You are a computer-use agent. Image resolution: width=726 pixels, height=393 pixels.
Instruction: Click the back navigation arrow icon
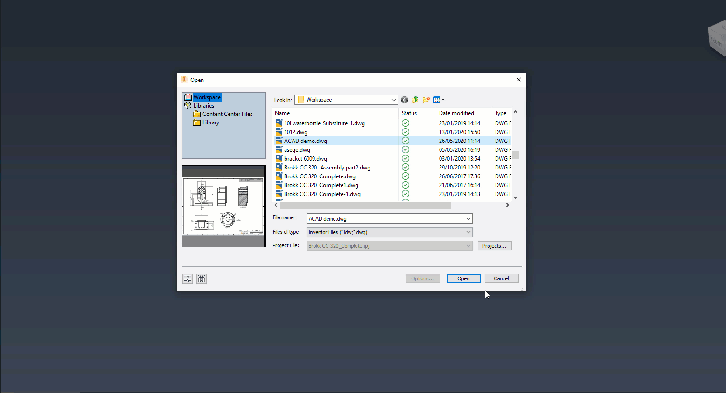[x=405, y=100]
